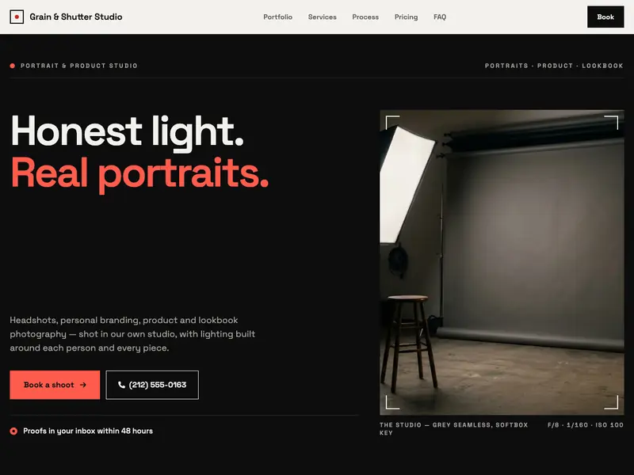
Task: Select Process in the navigation
Action: tap(365, 17)
